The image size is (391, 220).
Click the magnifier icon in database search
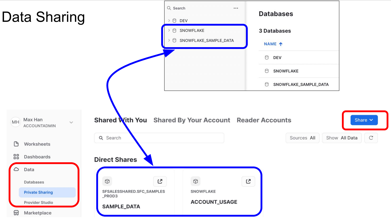click(169, 8)
